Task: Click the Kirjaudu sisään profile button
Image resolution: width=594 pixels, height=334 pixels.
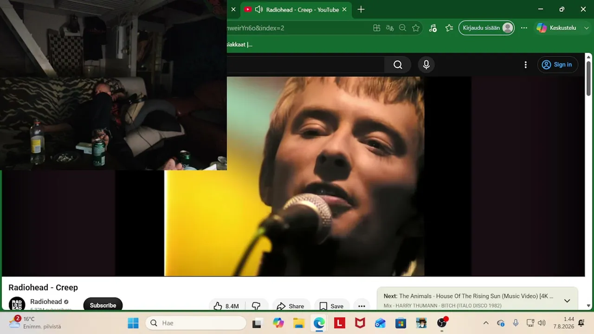Action: tap(487, 28)
